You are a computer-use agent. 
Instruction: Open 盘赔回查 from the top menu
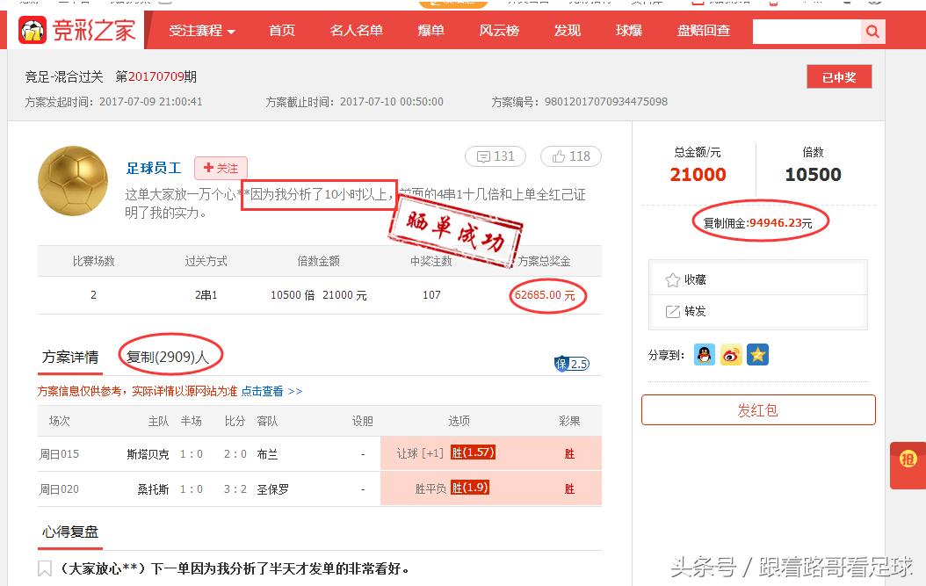coord(704,30)
